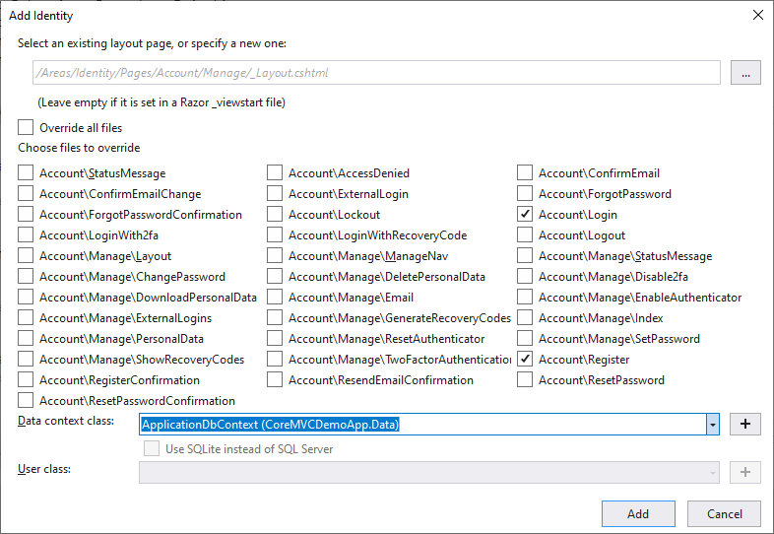The width and height of the screenshot is (774, 534).
Task: Check Account\Manage\Layout checkbox
Action: (x=26, y=256)
